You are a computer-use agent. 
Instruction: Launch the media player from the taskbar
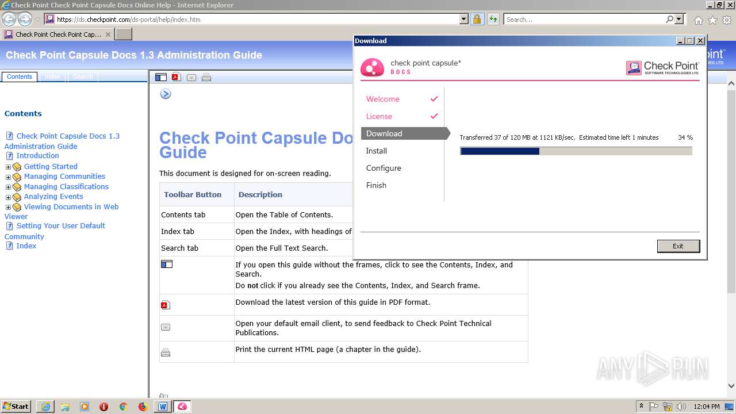(x=85, y=407)
